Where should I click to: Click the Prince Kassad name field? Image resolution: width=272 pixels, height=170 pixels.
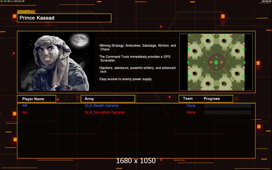tap(64, 18)
